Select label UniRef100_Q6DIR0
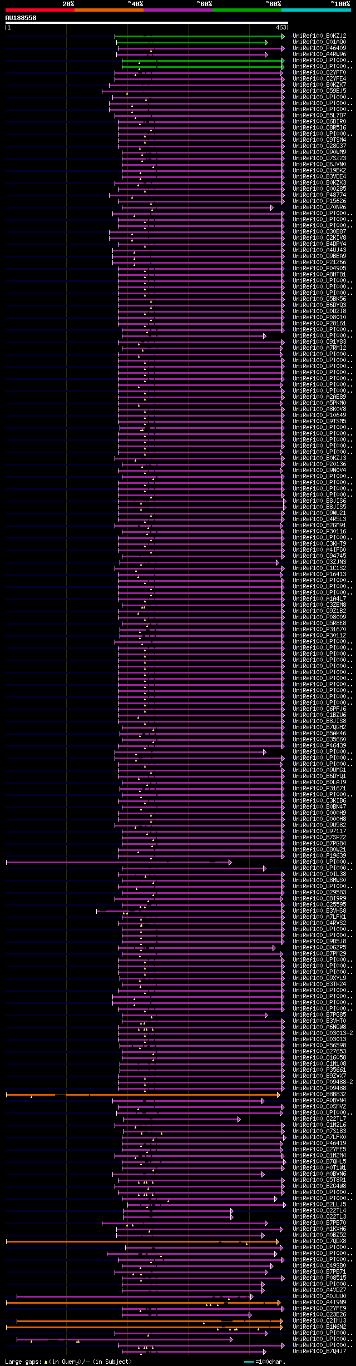The width and height of the screenshot is (356, 1366). click(x=319, y=121)
